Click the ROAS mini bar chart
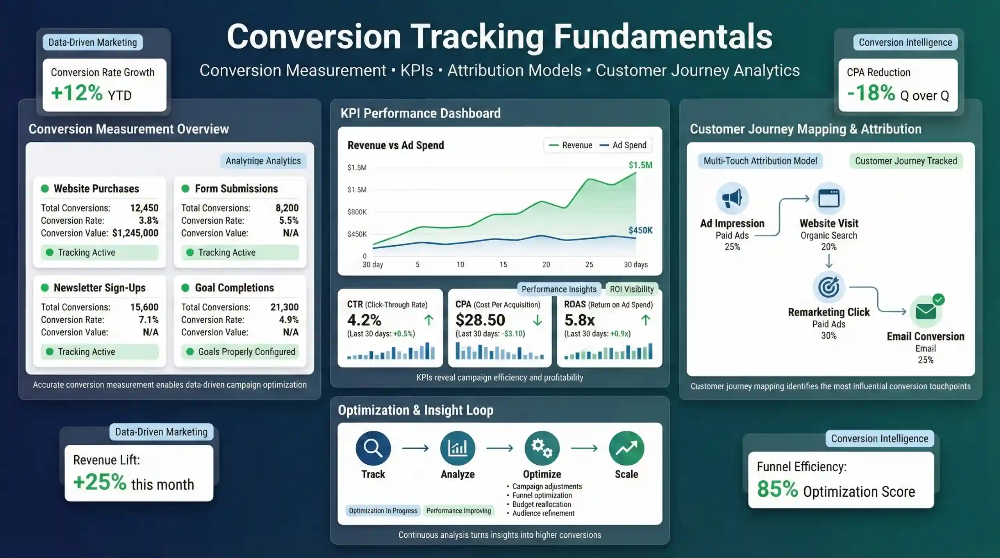 tap(609, 351)
